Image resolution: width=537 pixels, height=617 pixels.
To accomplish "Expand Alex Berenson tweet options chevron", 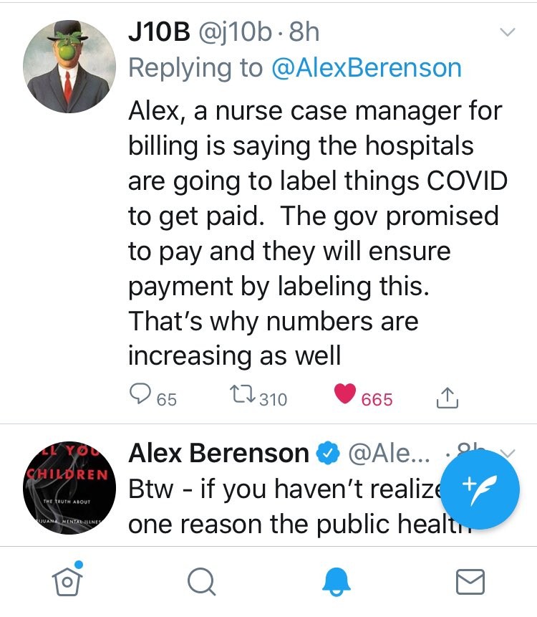I will point(508,454).
